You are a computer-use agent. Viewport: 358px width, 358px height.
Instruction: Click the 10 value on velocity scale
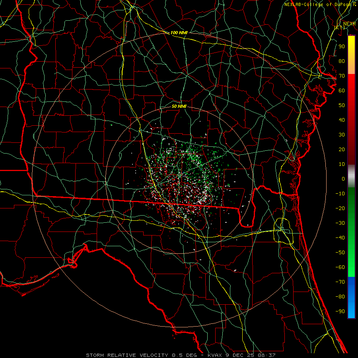pyautogui.click(x=342, y=164)
